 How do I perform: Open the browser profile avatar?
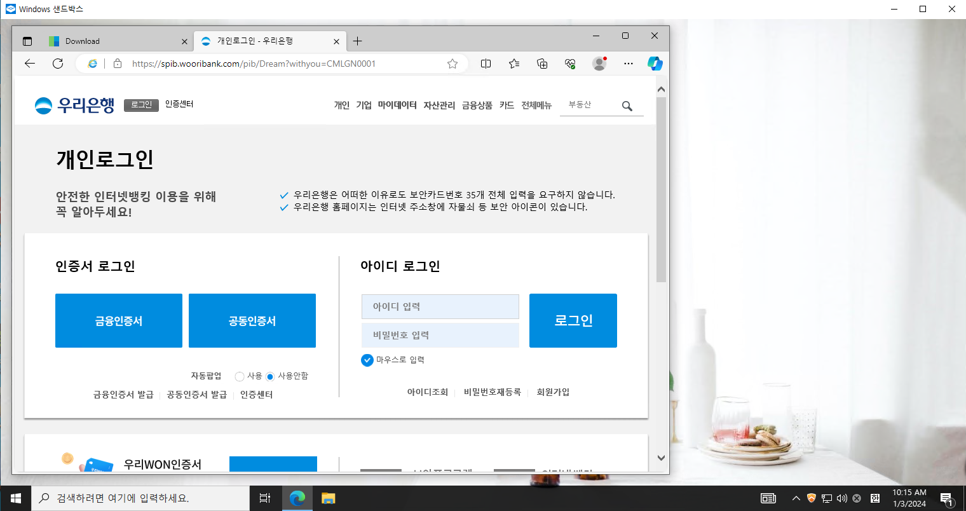(x=599, y=64)
